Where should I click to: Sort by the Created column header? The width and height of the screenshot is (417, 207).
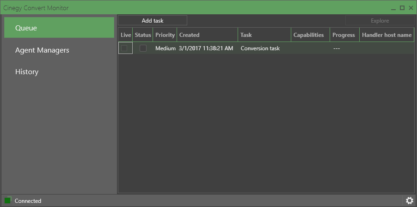coord(208,35)
